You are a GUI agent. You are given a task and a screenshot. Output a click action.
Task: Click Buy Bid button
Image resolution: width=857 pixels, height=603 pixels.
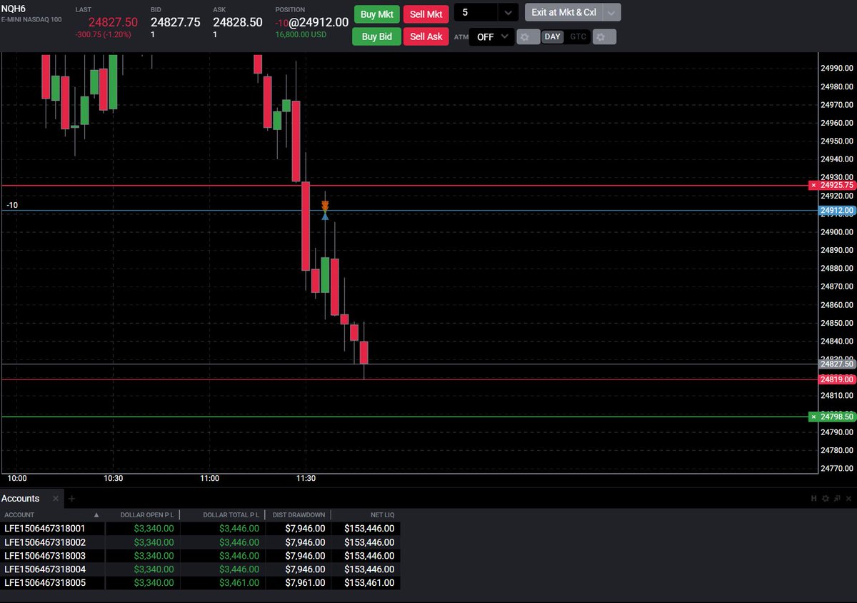(x=376, y=36)
